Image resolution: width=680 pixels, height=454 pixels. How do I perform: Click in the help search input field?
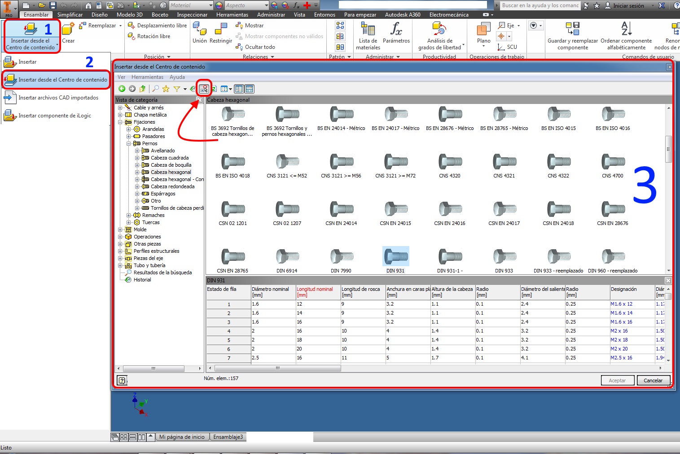540,5
